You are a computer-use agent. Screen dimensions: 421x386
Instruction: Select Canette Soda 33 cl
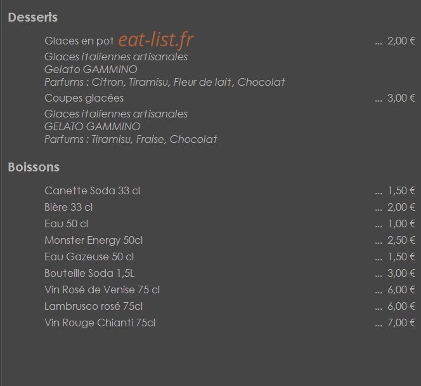pos(93,191)
